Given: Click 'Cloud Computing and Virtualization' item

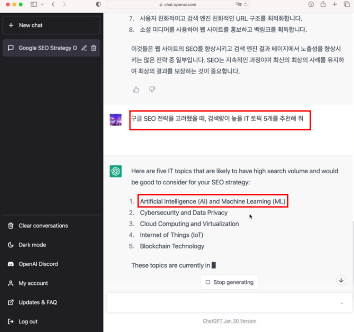Looking at the screenshot, I should (x=189, y=224).
